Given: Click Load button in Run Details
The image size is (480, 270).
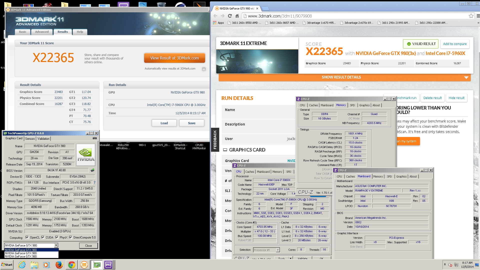Looking at the screenshot, I should click(x=164, y=123).
